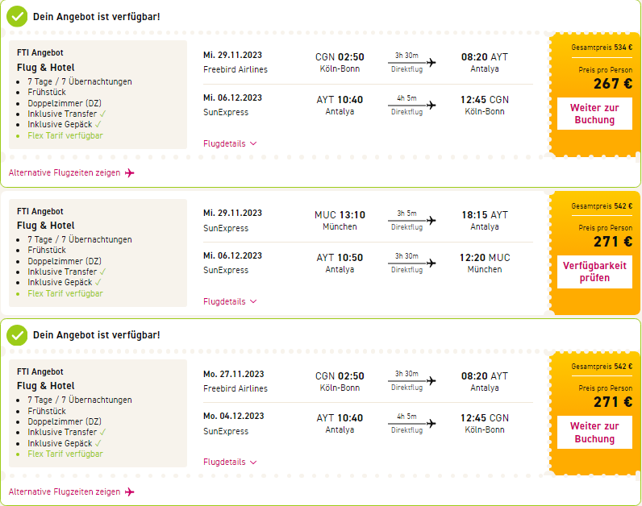
Task: Click Inklusive Transfer checkmark in first offer
Action: click(x=102, y=114)
